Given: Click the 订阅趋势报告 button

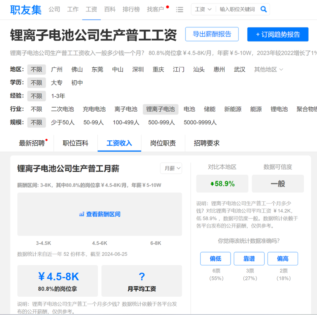Looking at the screenshot, I should click(x=278, y=34).
